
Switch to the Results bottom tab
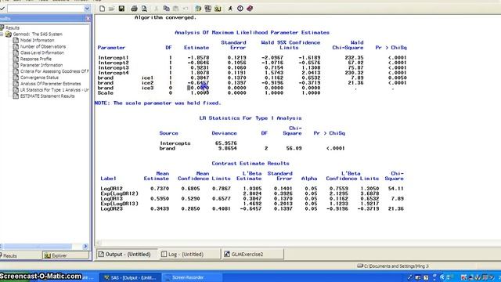(x=10, y=255)
